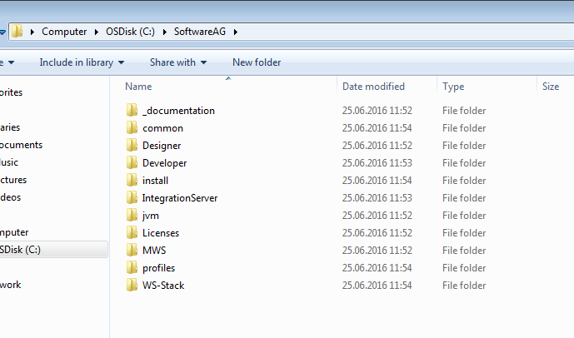Click the jvm folder icon
574x338 pixels.
pos(132,215)
